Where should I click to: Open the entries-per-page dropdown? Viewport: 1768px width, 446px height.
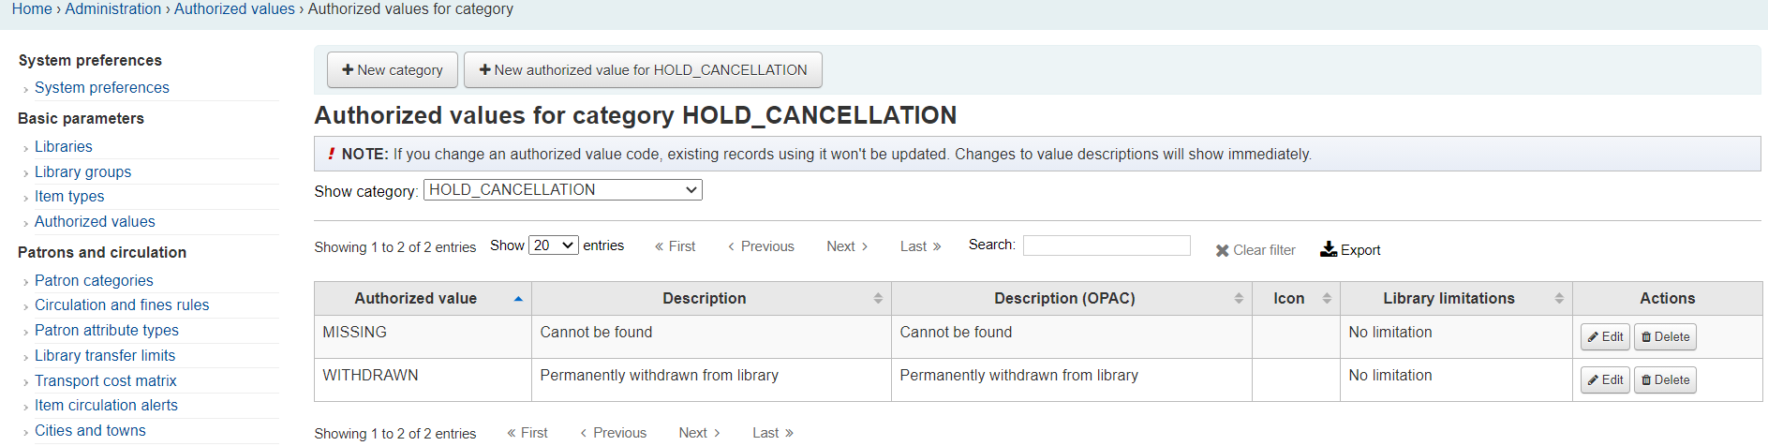point(554,245)
